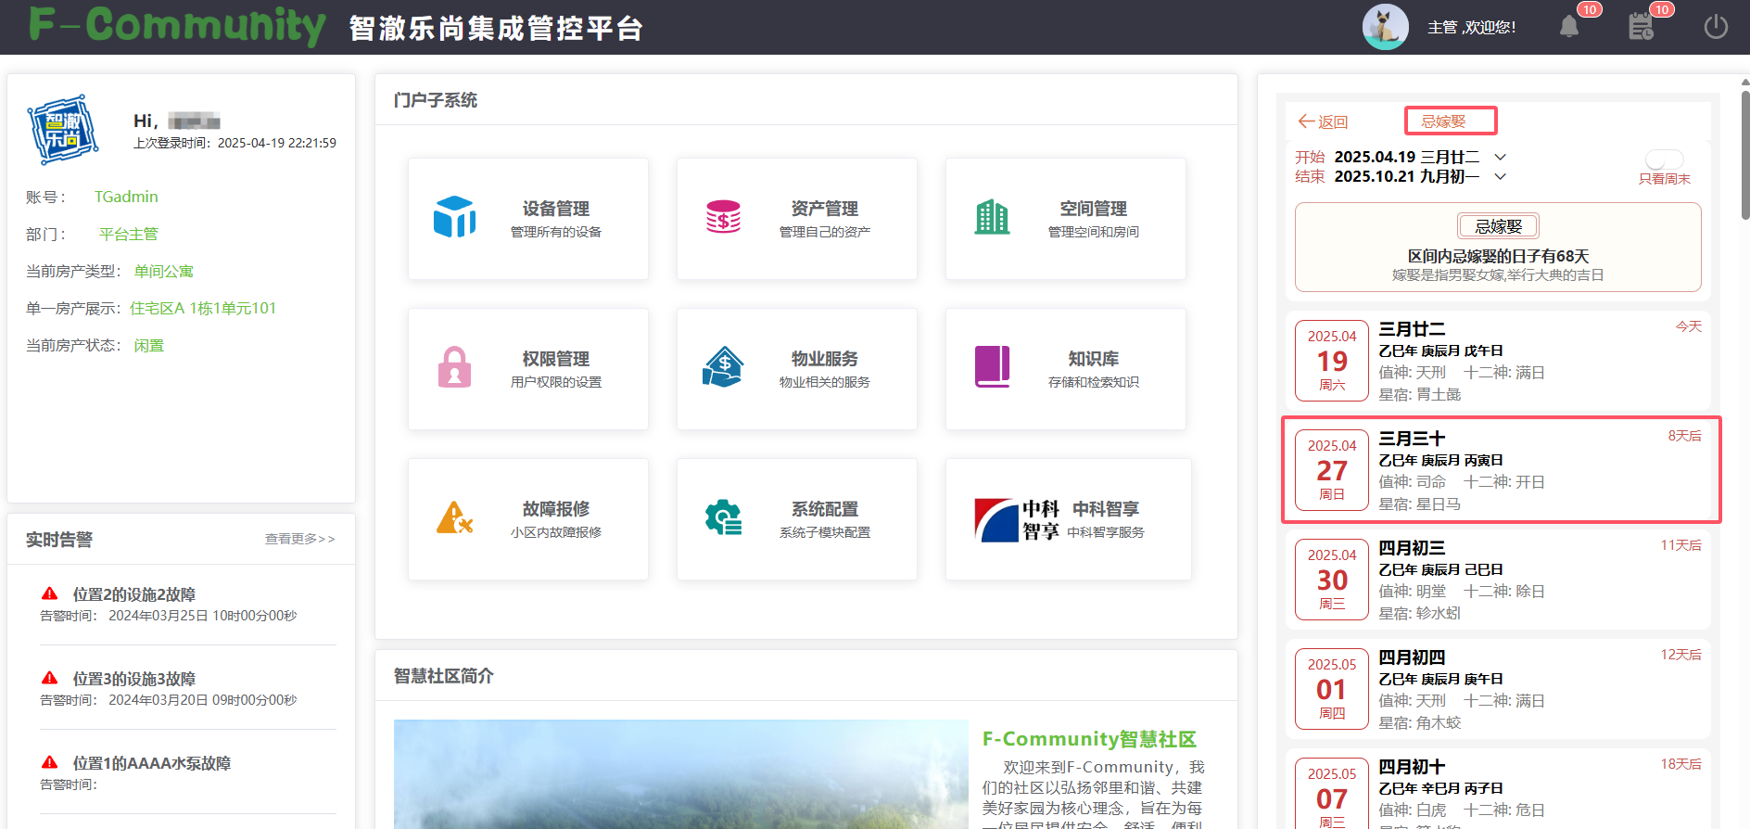Open 设备管理 cube icon
The width and height of the screenshot is (1750, 829).
(455, 217)
